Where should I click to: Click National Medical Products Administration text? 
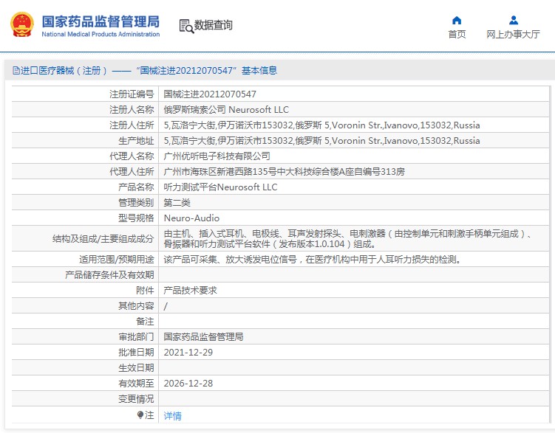(x=101, y=34)
